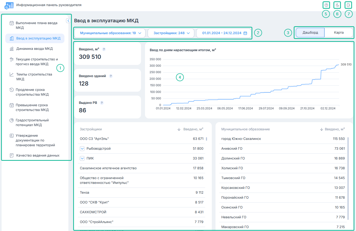The image size is (356, 231).
Task: Select row ООО СЗ "АртЭль"
Action: tap(142, 139)
